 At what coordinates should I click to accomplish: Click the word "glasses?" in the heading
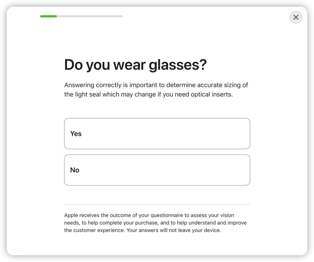tap(177, 64)
